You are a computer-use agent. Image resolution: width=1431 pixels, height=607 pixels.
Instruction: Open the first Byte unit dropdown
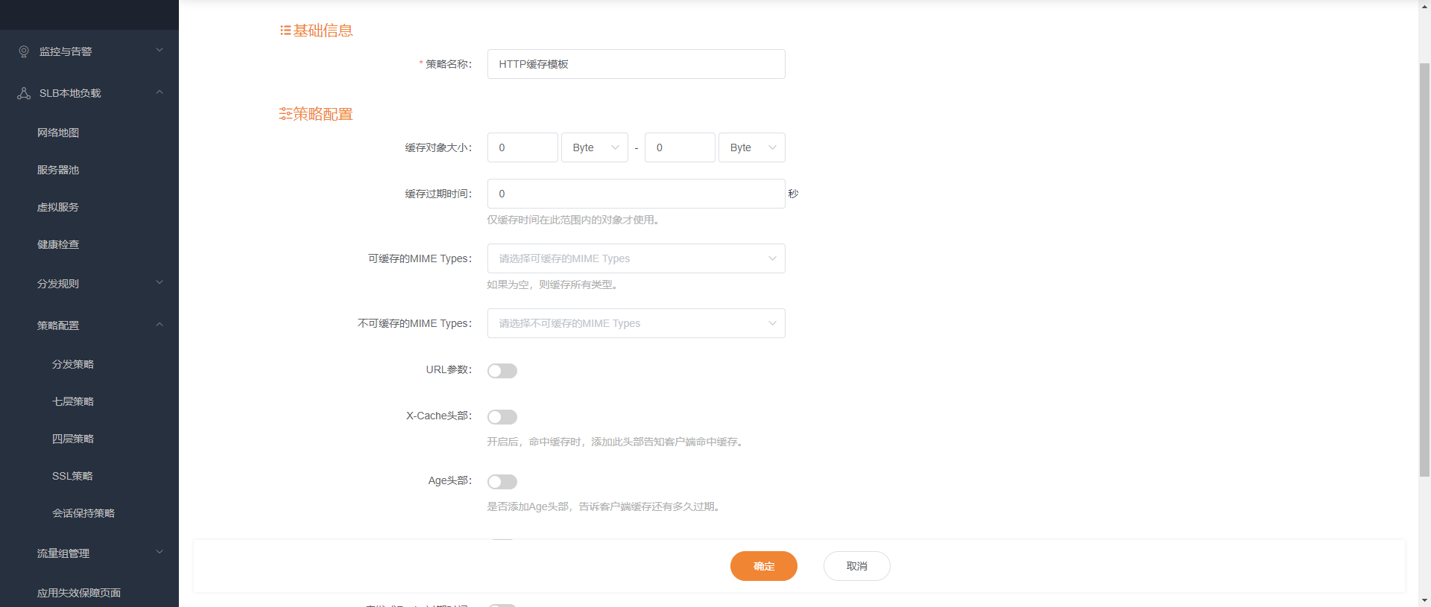(594, 147)
